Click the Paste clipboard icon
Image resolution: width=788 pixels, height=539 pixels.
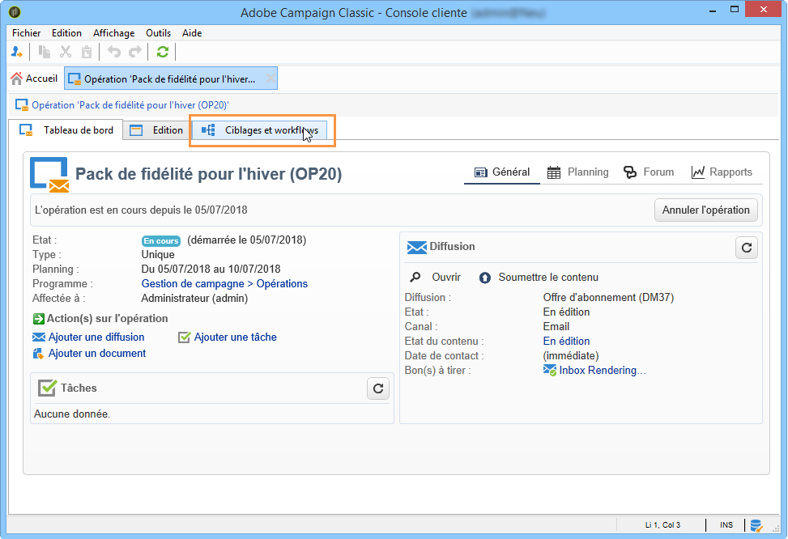(x=87, y=52)
